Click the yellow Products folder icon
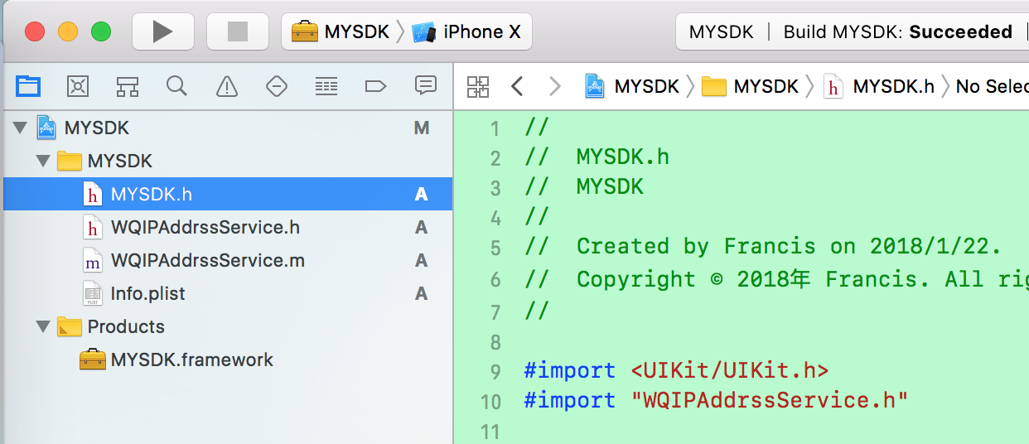This screenshot has width=1029, height=444. click(70, 326)
